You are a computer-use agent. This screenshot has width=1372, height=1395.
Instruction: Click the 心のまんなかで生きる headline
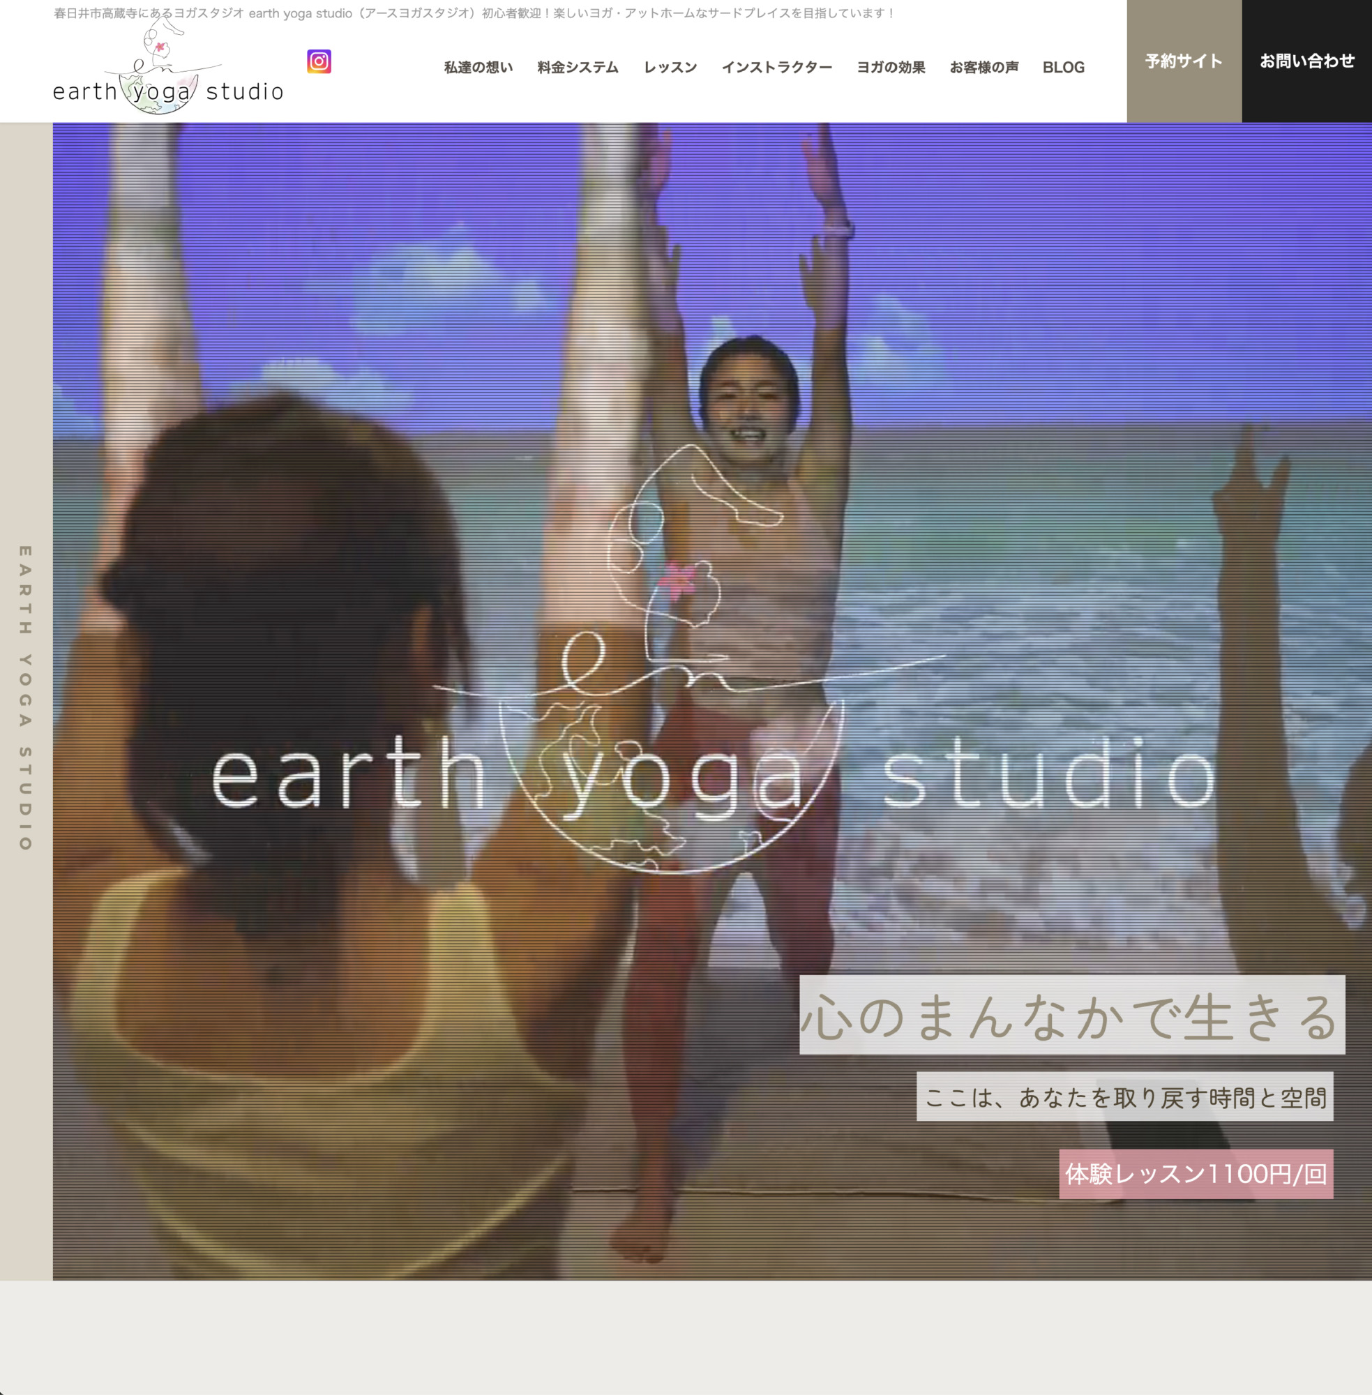(1071, 1015)
